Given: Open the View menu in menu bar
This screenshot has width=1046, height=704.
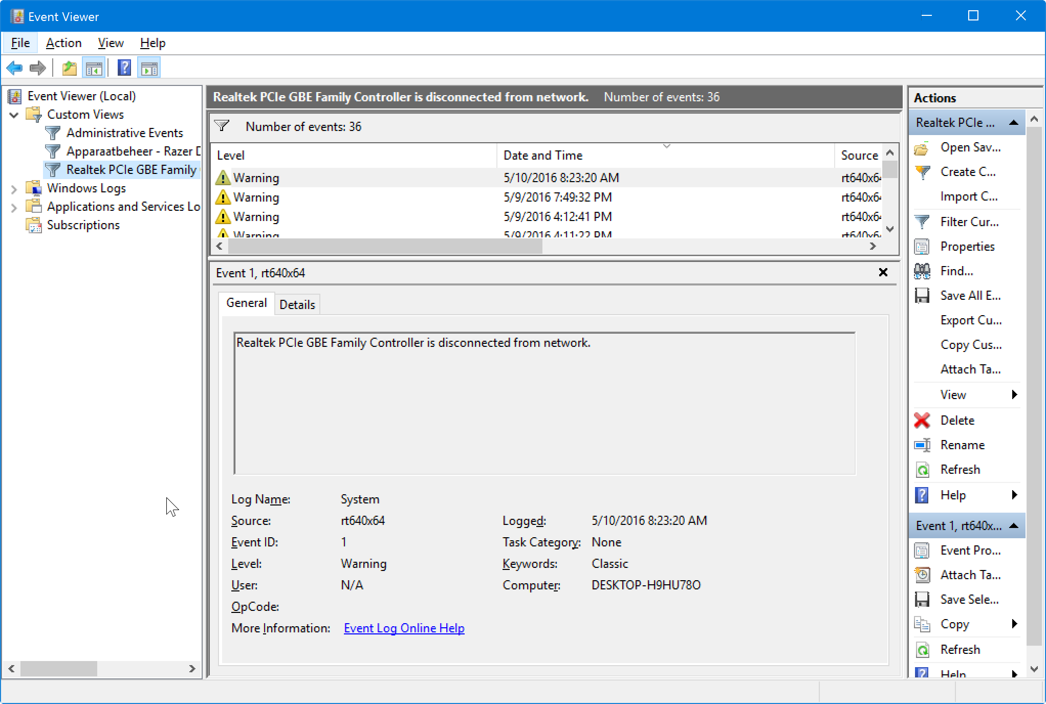Looking at the screenshot, I should [x=111, y=43].
